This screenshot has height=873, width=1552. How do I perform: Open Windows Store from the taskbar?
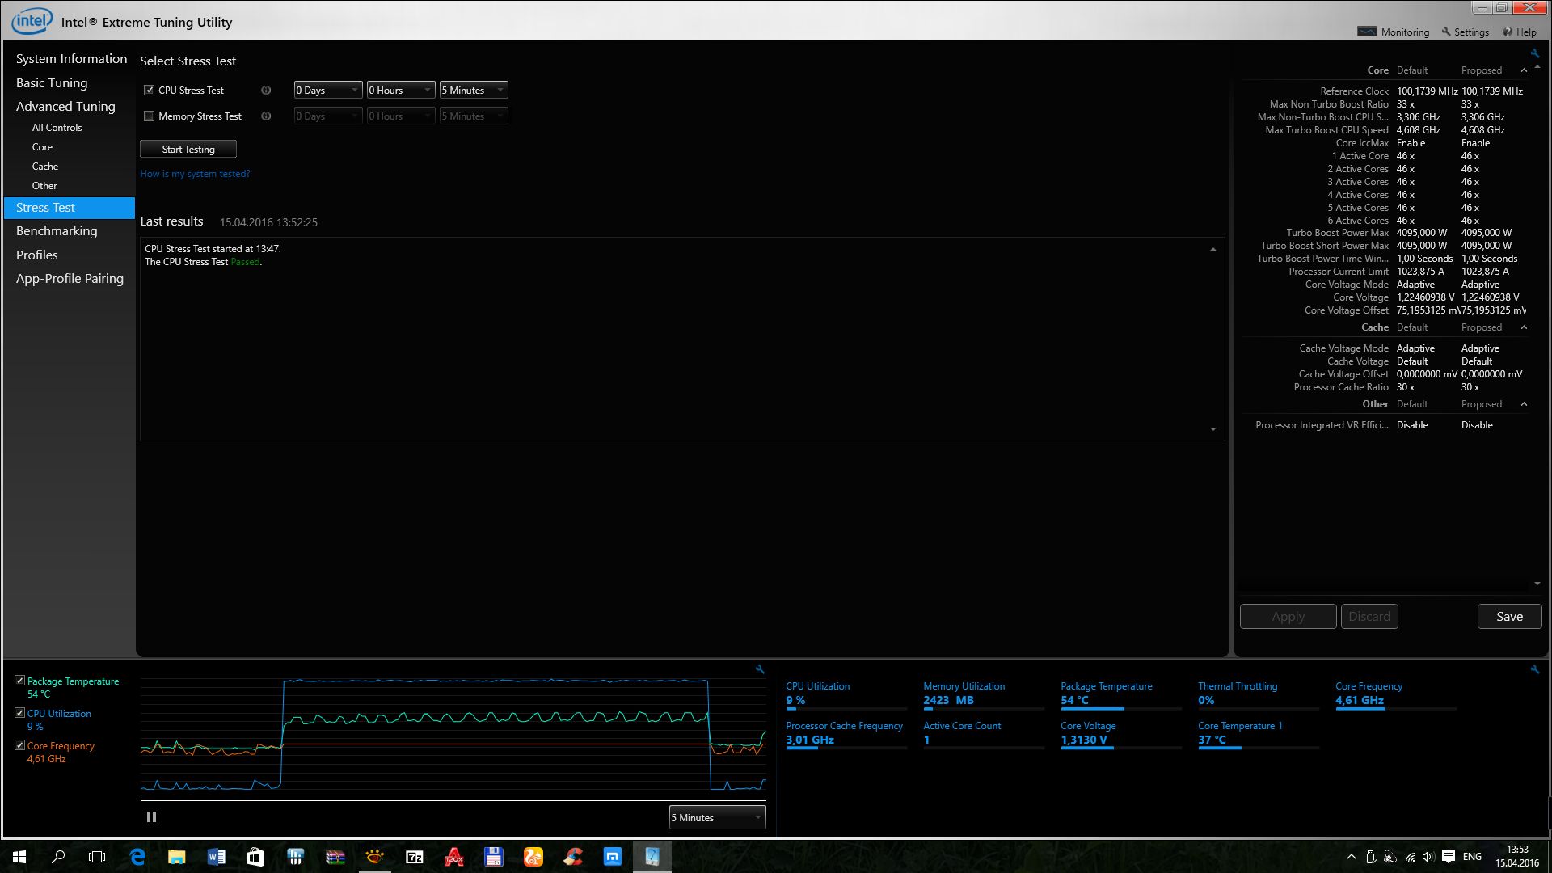coord(256,857)
